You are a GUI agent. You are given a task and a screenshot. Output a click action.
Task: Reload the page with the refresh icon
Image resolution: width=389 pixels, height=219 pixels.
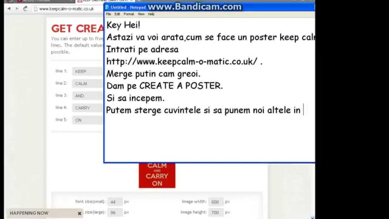click(x=25, y=9)
